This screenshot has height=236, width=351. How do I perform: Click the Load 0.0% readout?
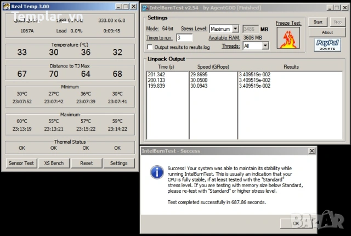pyautogui.click(x=69, y=31)
